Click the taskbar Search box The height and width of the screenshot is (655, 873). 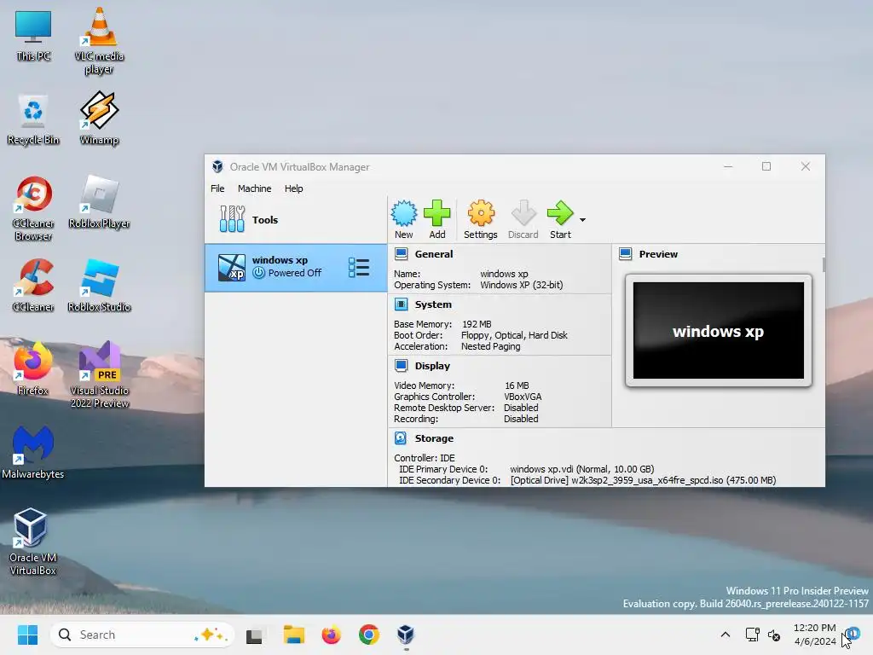pyautogui.click(x=142, y=635)
